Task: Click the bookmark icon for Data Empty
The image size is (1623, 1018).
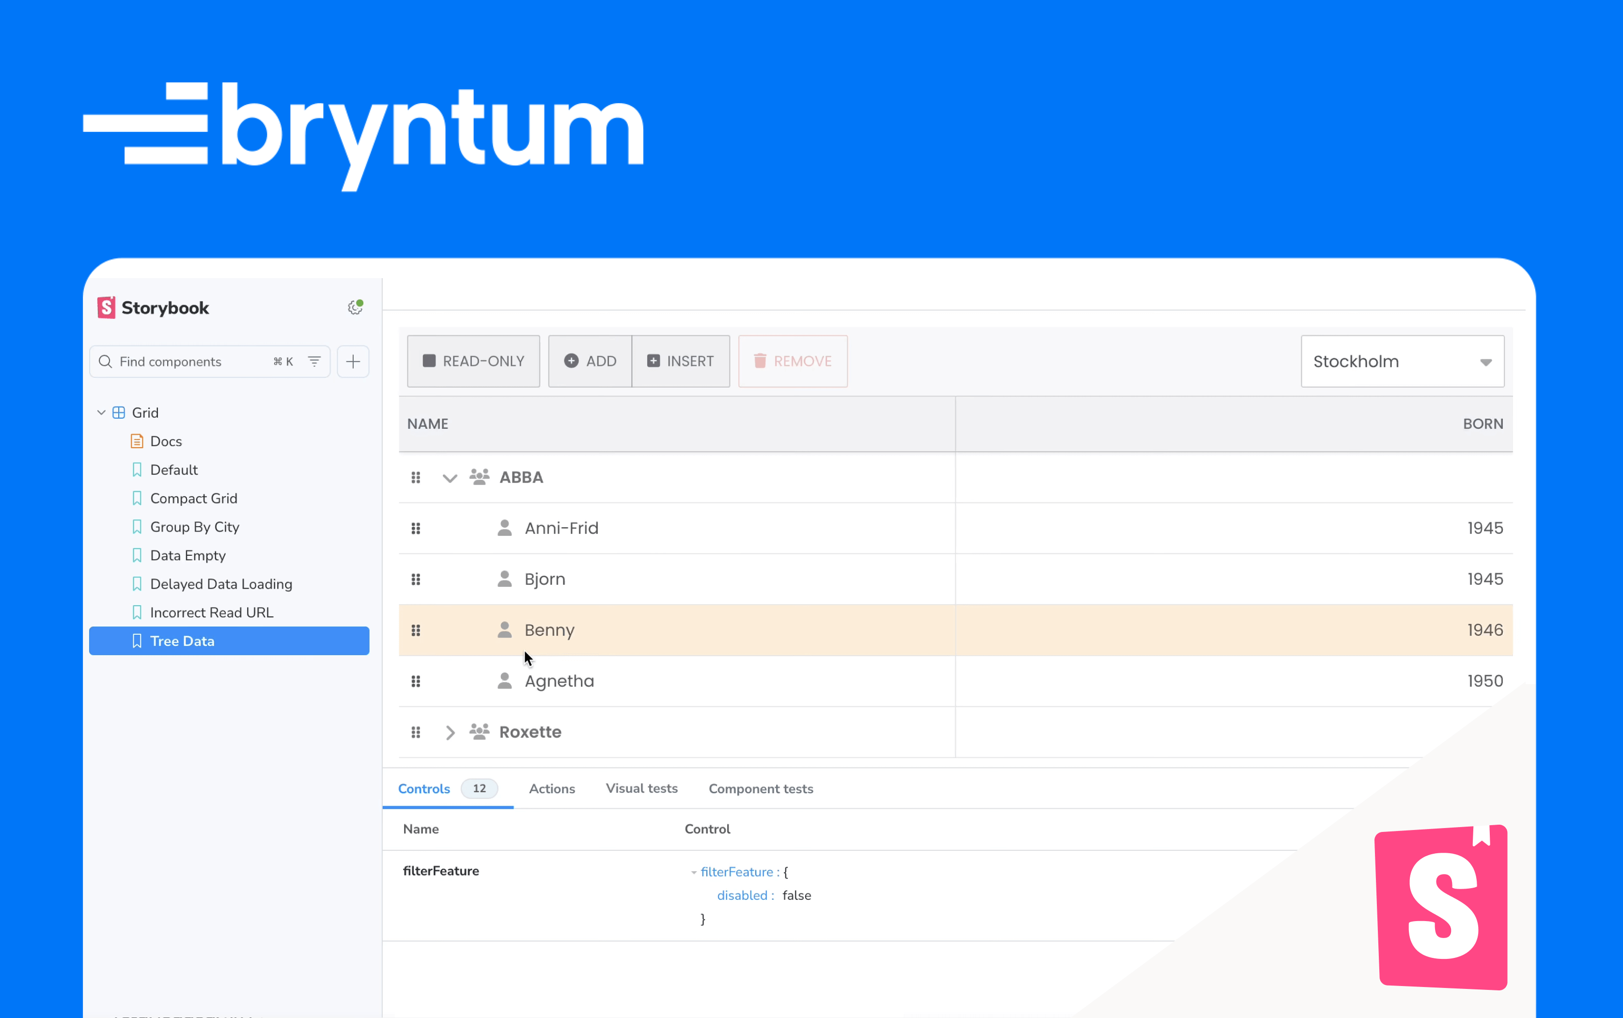Action: point(137,555)
